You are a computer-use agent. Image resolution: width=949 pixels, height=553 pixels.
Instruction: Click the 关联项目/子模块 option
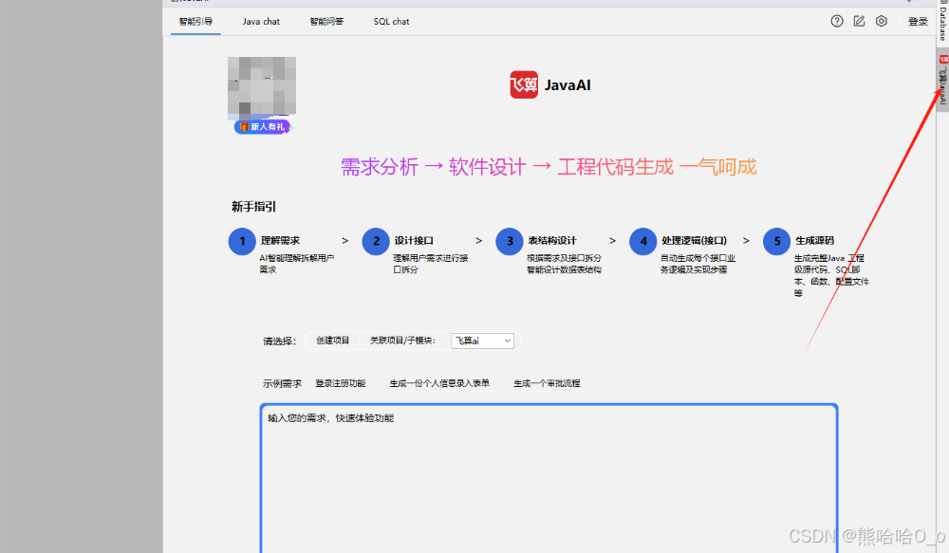pos(402,341)
